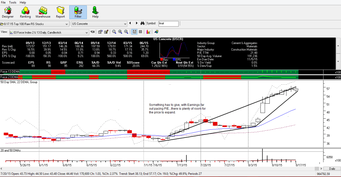Image resolution: width=341 pixels, height=177 pixels.
Task: Click the Construction Materials major industry text
Action: click(x=244, y=50)
